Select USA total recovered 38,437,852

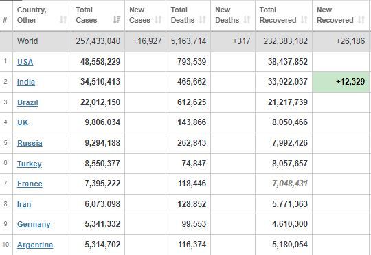click(x=288, y=62)
